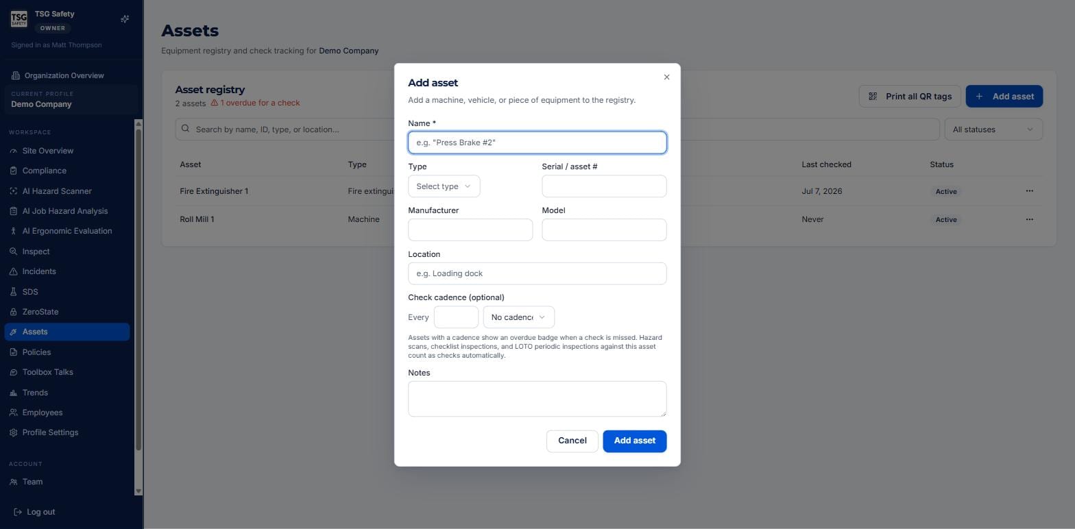Click the Status column header
This screenshot has height=529, width=1075.
tap(941, 164)
